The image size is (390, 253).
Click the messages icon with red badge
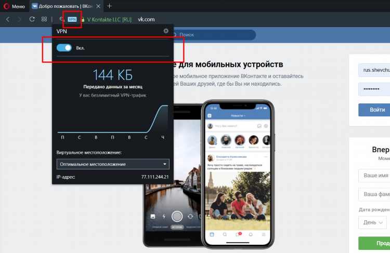[x=238, y=234]
